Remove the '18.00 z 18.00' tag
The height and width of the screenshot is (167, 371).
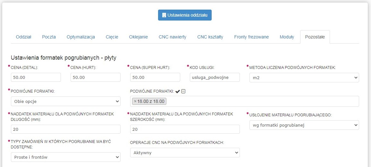pyautogui.click(x=135, y=101)
